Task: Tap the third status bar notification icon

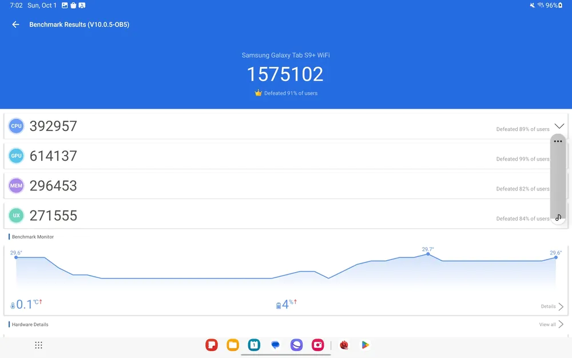Action: coord(82,6)
